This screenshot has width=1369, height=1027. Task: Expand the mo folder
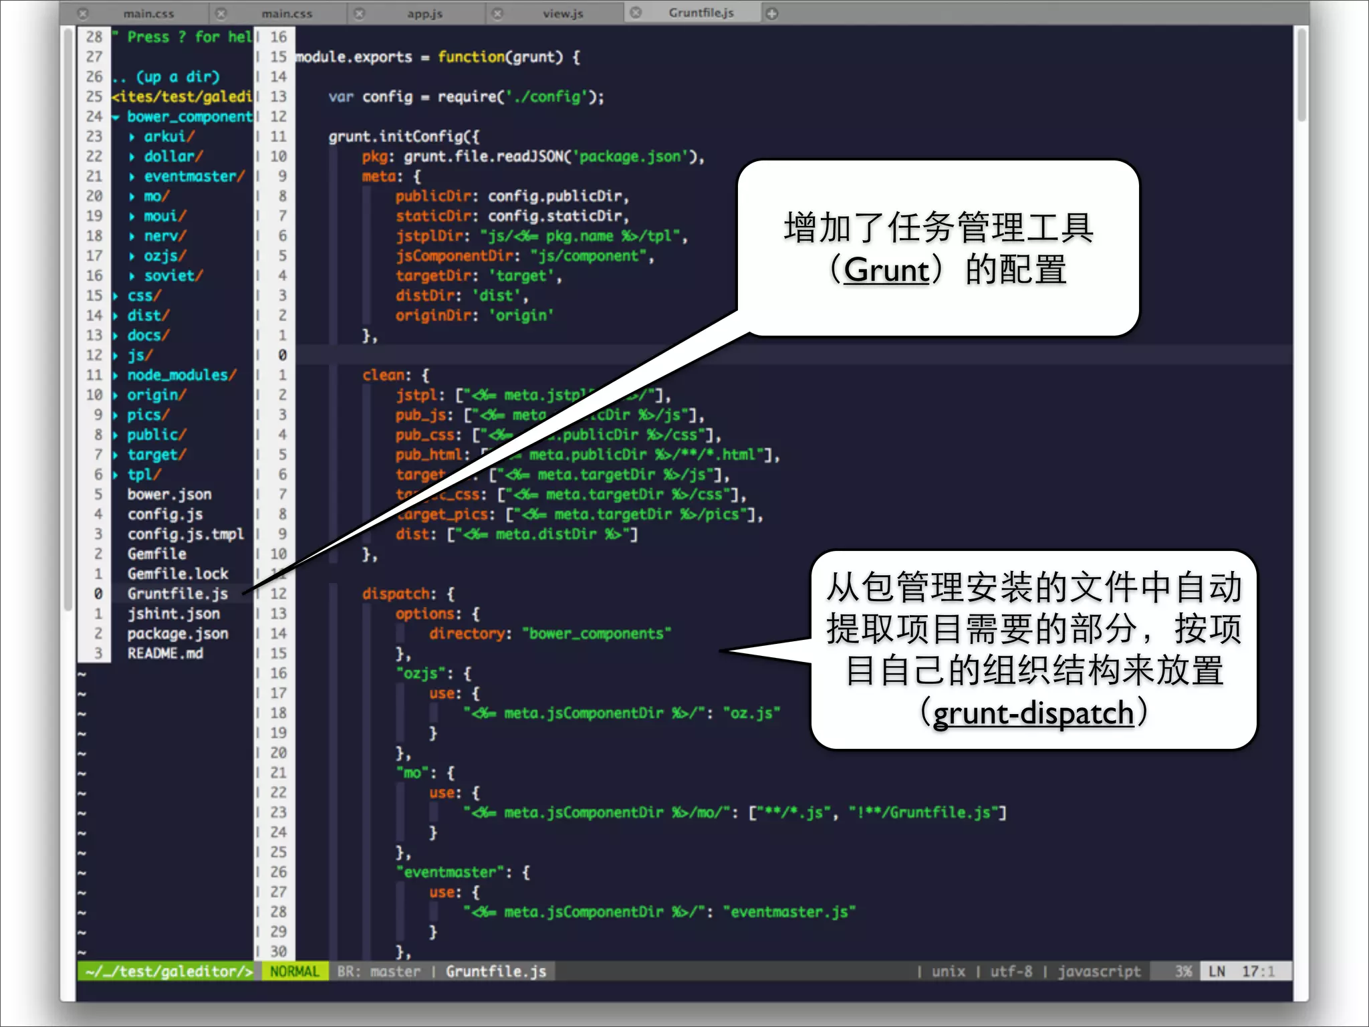point(132,197)
